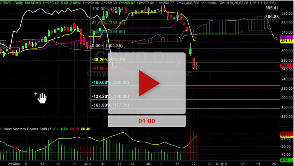Click the 385.41 price level label
The image size is (294, 166).
[272, 8]
